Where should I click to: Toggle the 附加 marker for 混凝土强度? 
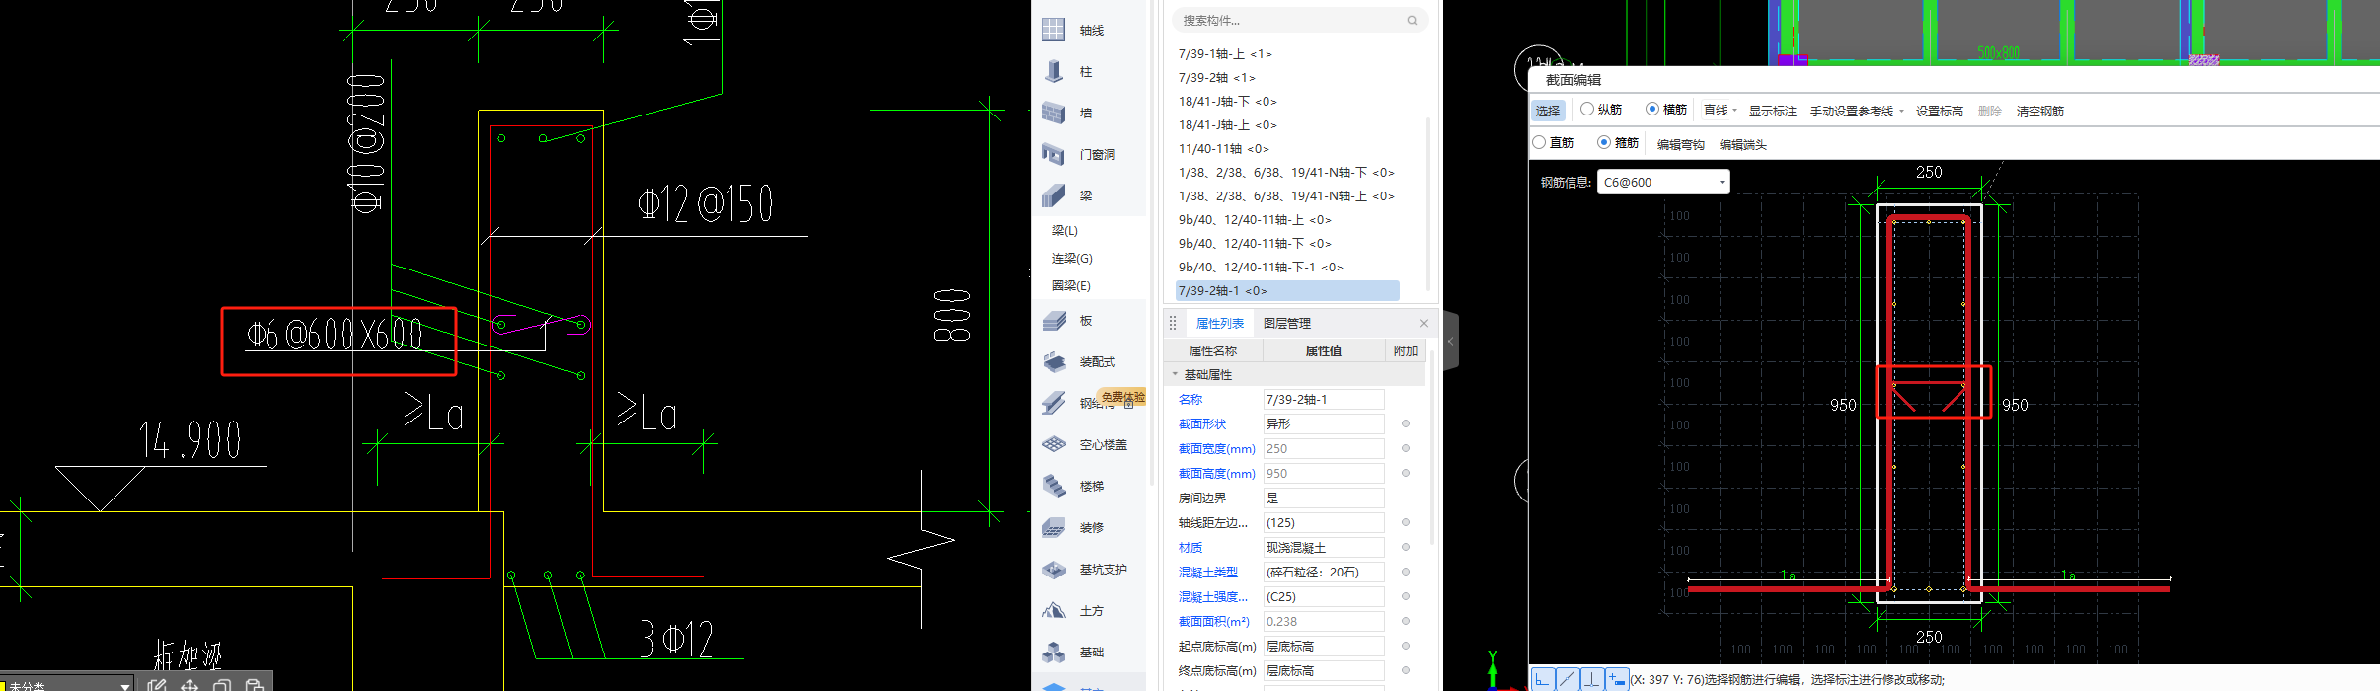coord(1406,596)
